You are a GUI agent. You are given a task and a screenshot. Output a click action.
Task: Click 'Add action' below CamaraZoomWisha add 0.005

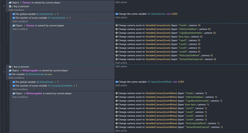pyautogui.click(x=121, y=85)
